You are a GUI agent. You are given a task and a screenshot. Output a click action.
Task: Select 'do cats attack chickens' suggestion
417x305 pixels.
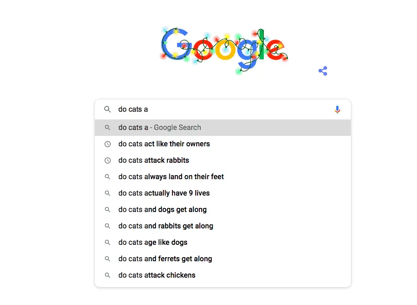point(223,275)
